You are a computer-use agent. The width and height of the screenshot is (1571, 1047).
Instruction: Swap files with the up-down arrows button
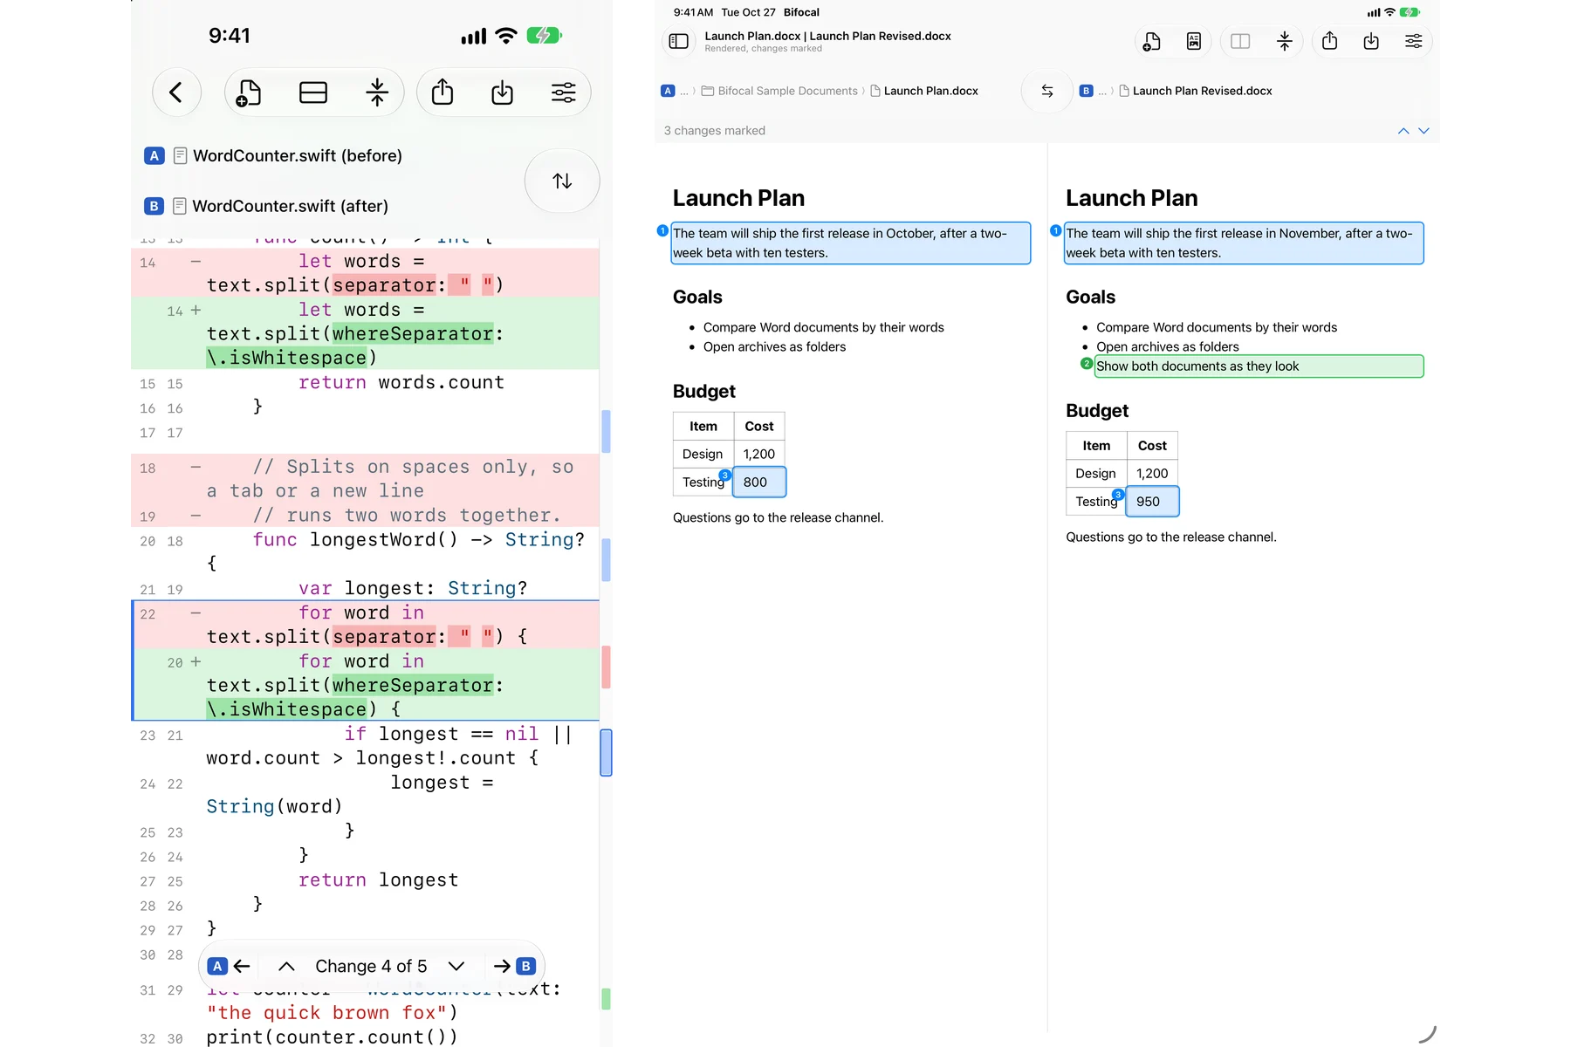pos(562,181)
